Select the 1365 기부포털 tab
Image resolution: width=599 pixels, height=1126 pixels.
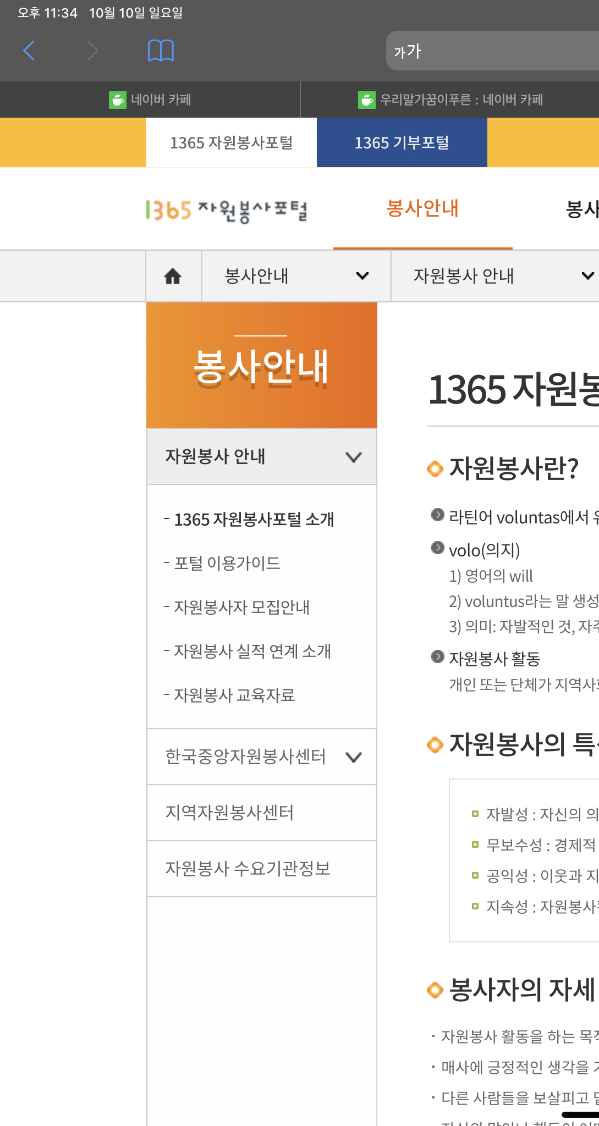402,142
